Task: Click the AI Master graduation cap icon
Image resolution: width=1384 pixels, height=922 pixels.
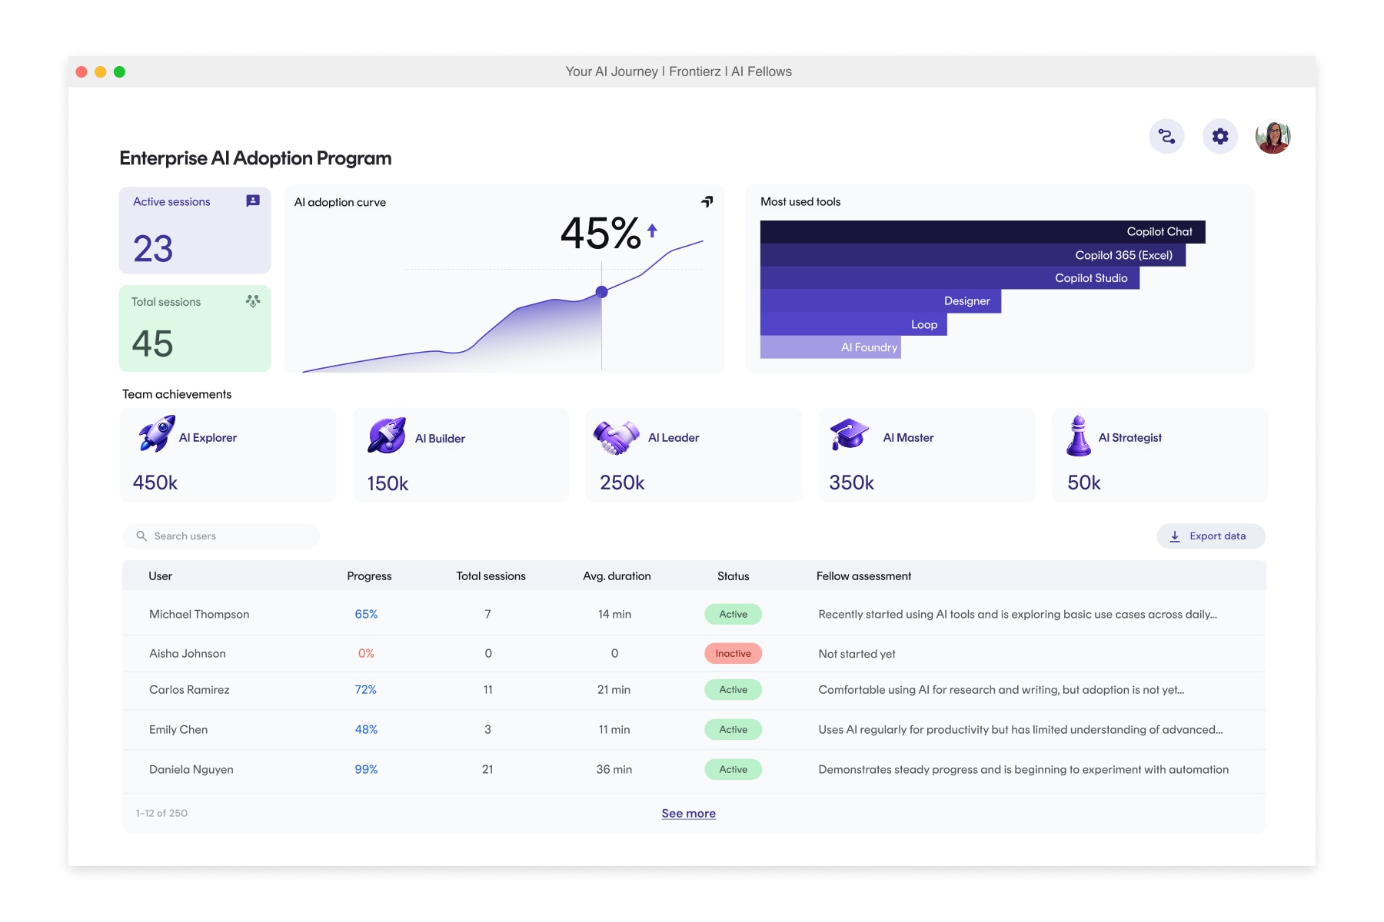Action: 849,435
